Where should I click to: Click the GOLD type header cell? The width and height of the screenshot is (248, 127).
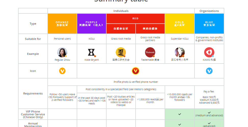point(180,24)
